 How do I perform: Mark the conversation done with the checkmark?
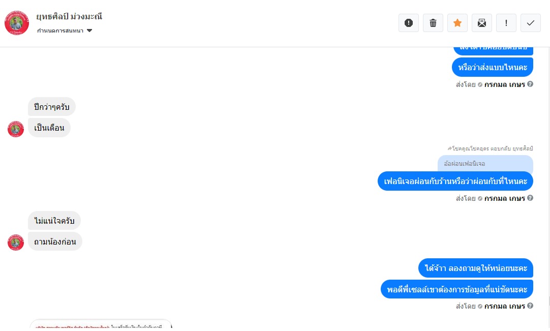click(x=531, y=23)
